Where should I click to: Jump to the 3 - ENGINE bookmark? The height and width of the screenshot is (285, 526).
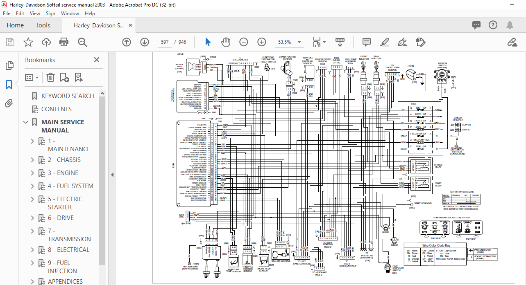click(63, 173)
